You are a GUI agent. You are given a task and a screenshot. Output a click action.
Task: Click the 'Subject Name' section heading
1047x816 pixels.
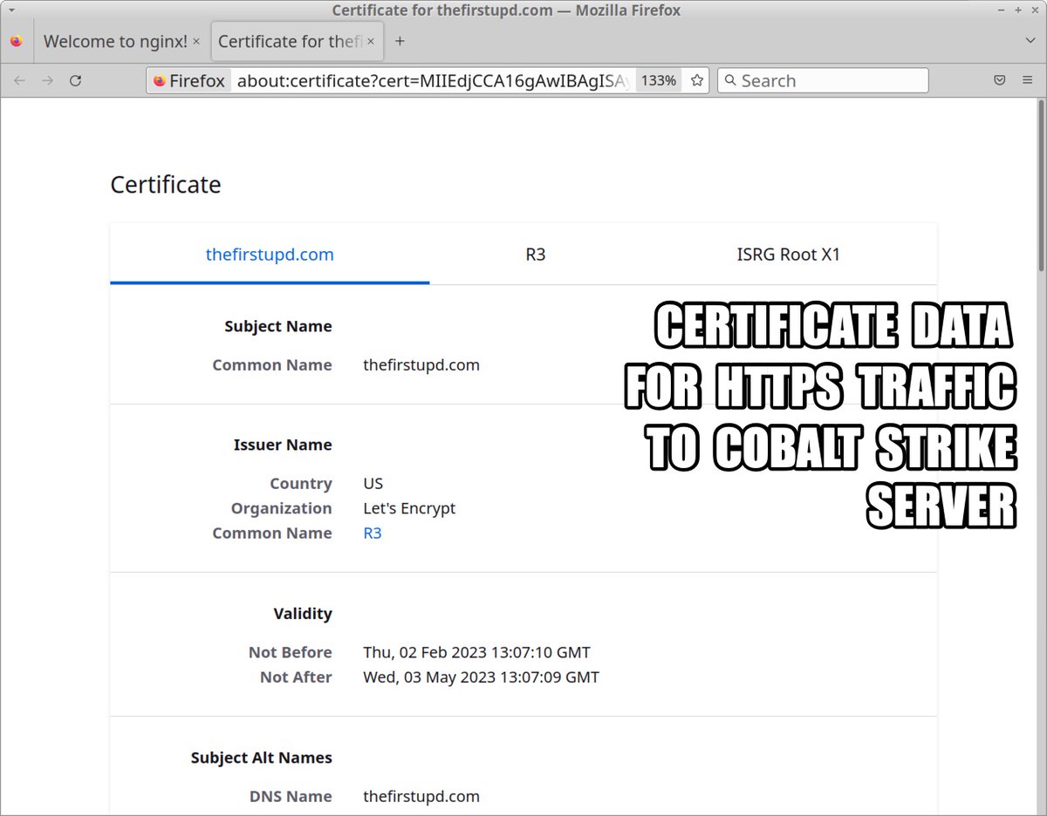click(x=278, y=326)
